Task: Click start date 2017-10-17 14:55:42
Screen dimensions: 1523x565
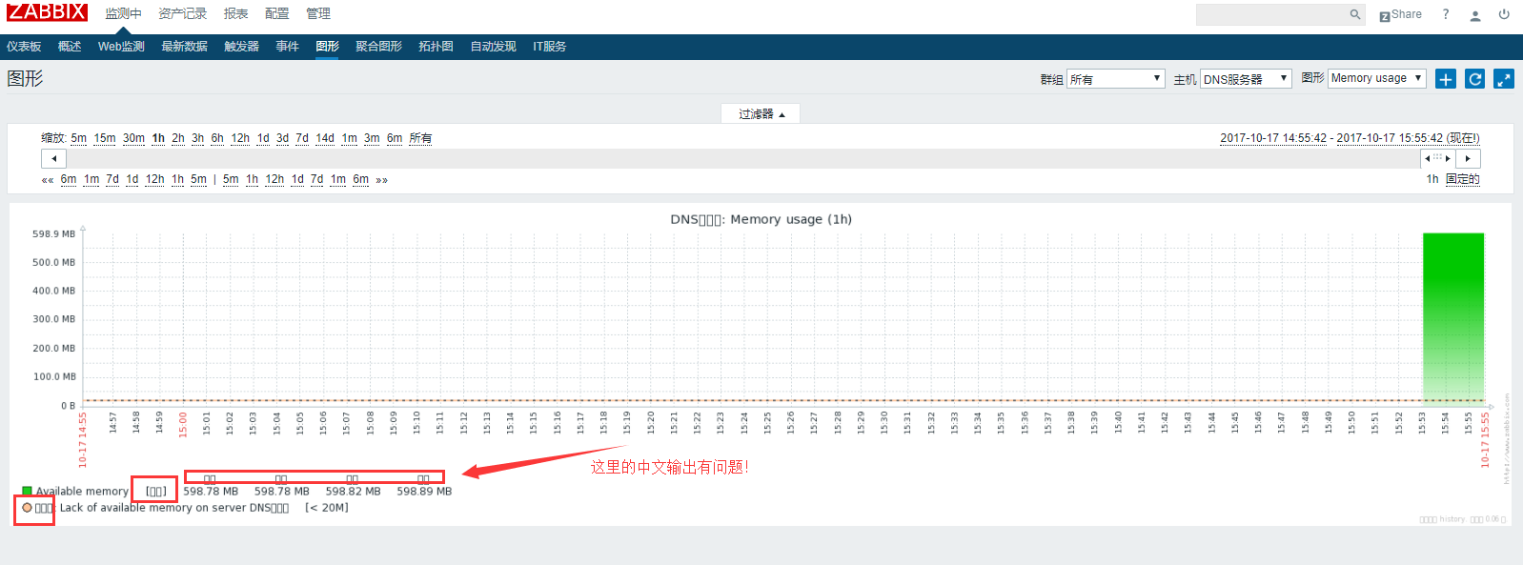Action: (x=1273, y=138)
